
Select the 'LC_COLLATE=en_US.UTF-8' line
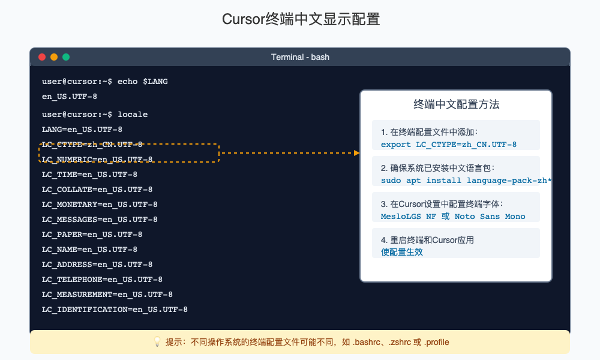coord(97,190)
